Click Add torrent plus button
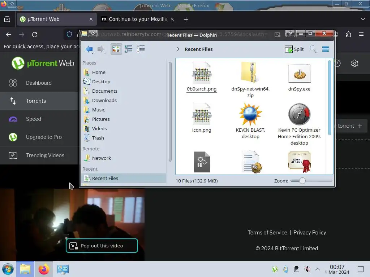Image resolution: width=370 pixels, height=277 pixels. [360, 126]
